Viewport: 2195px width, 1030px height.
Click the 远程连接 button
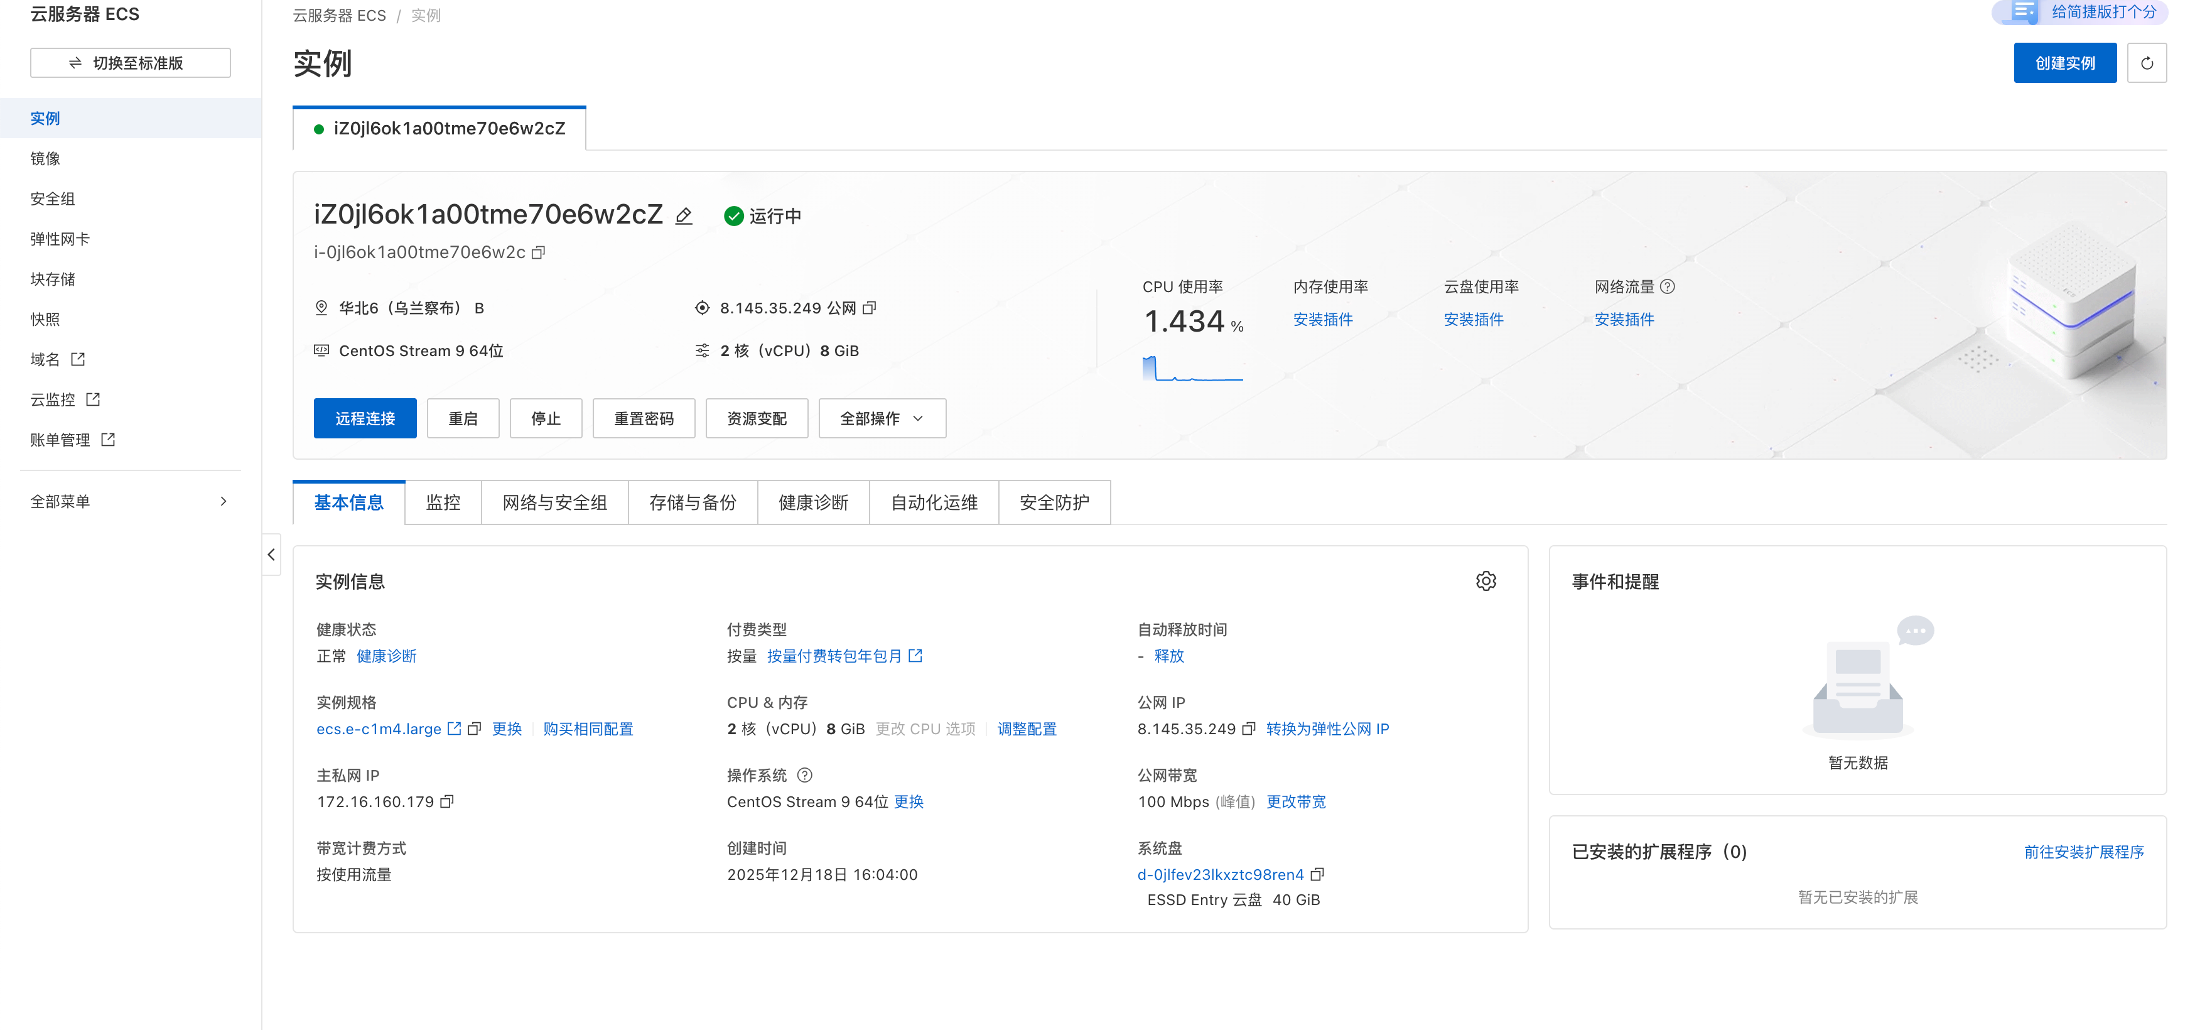tap(365, 419)
